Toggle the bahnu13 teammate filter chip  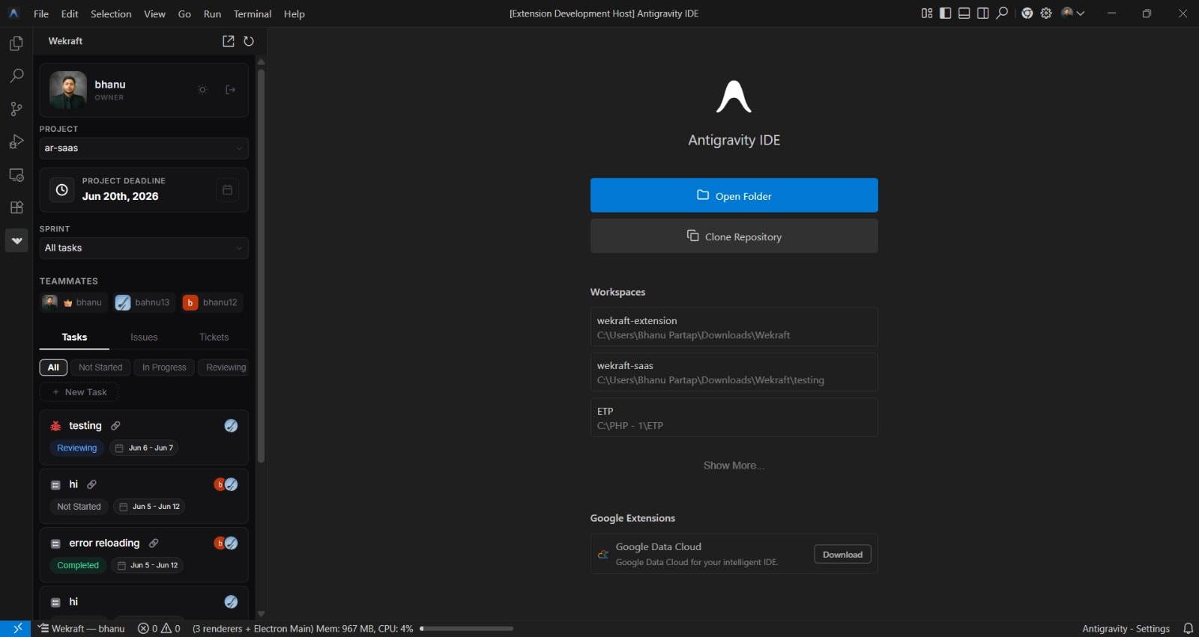pyautogui.click(x=143, y=302)
